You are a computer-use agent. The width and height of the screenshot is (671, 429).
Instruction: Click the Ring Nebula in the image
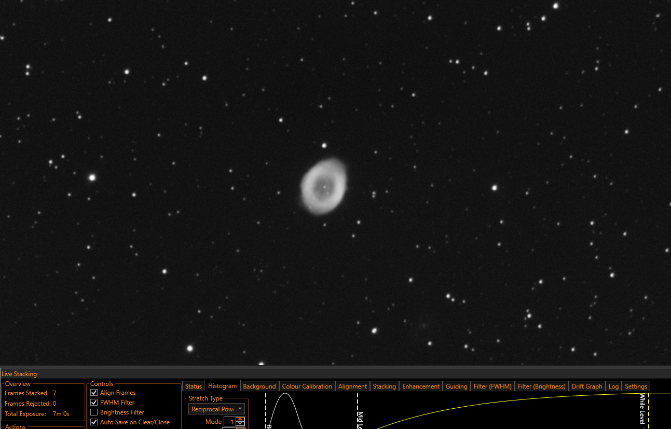(x=324, y=186)
